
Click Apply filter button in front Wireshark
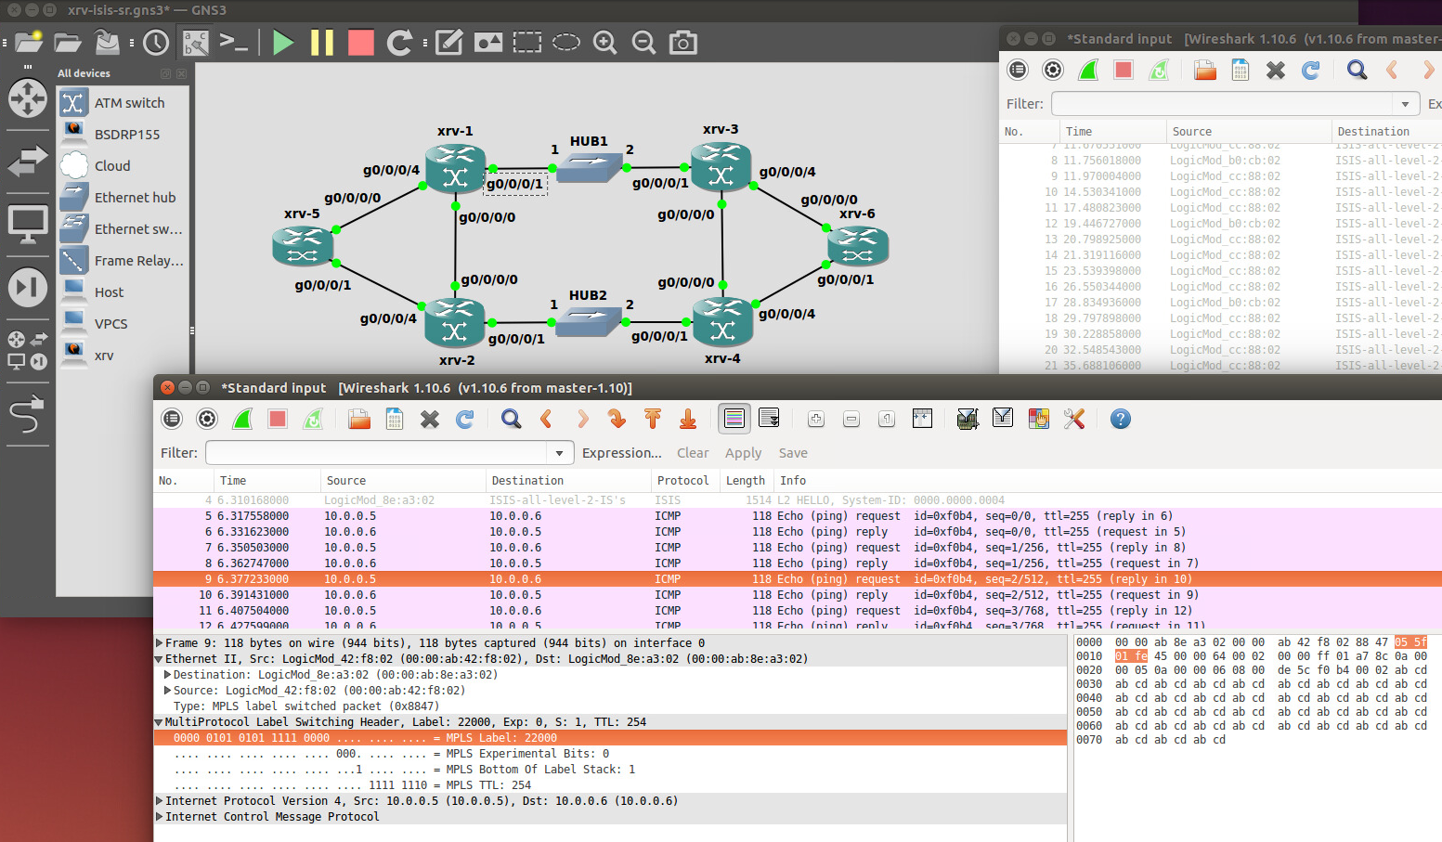[x=744, y=453]
